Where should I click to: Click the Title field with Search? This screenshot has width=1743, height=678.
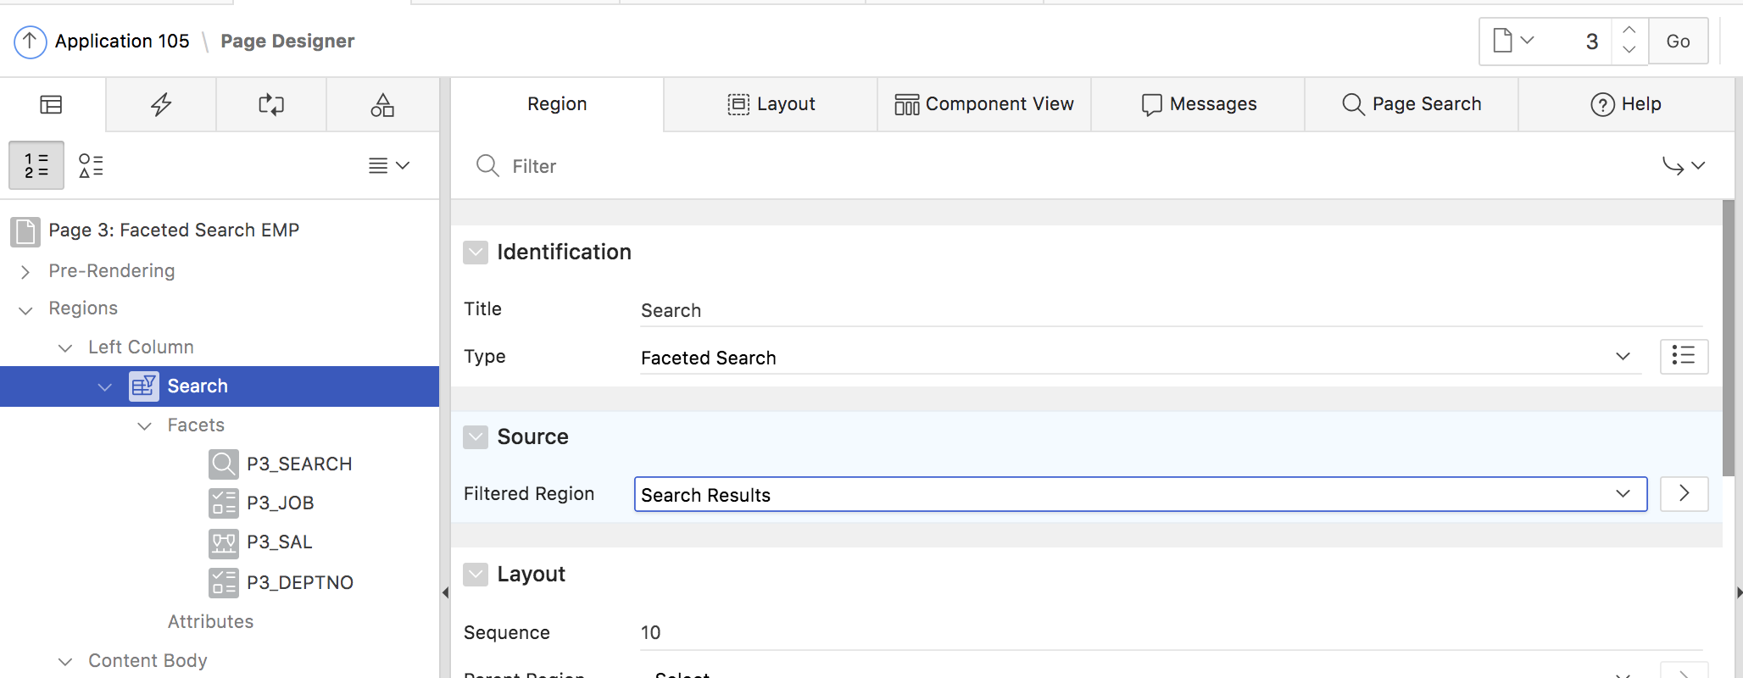1171,310
